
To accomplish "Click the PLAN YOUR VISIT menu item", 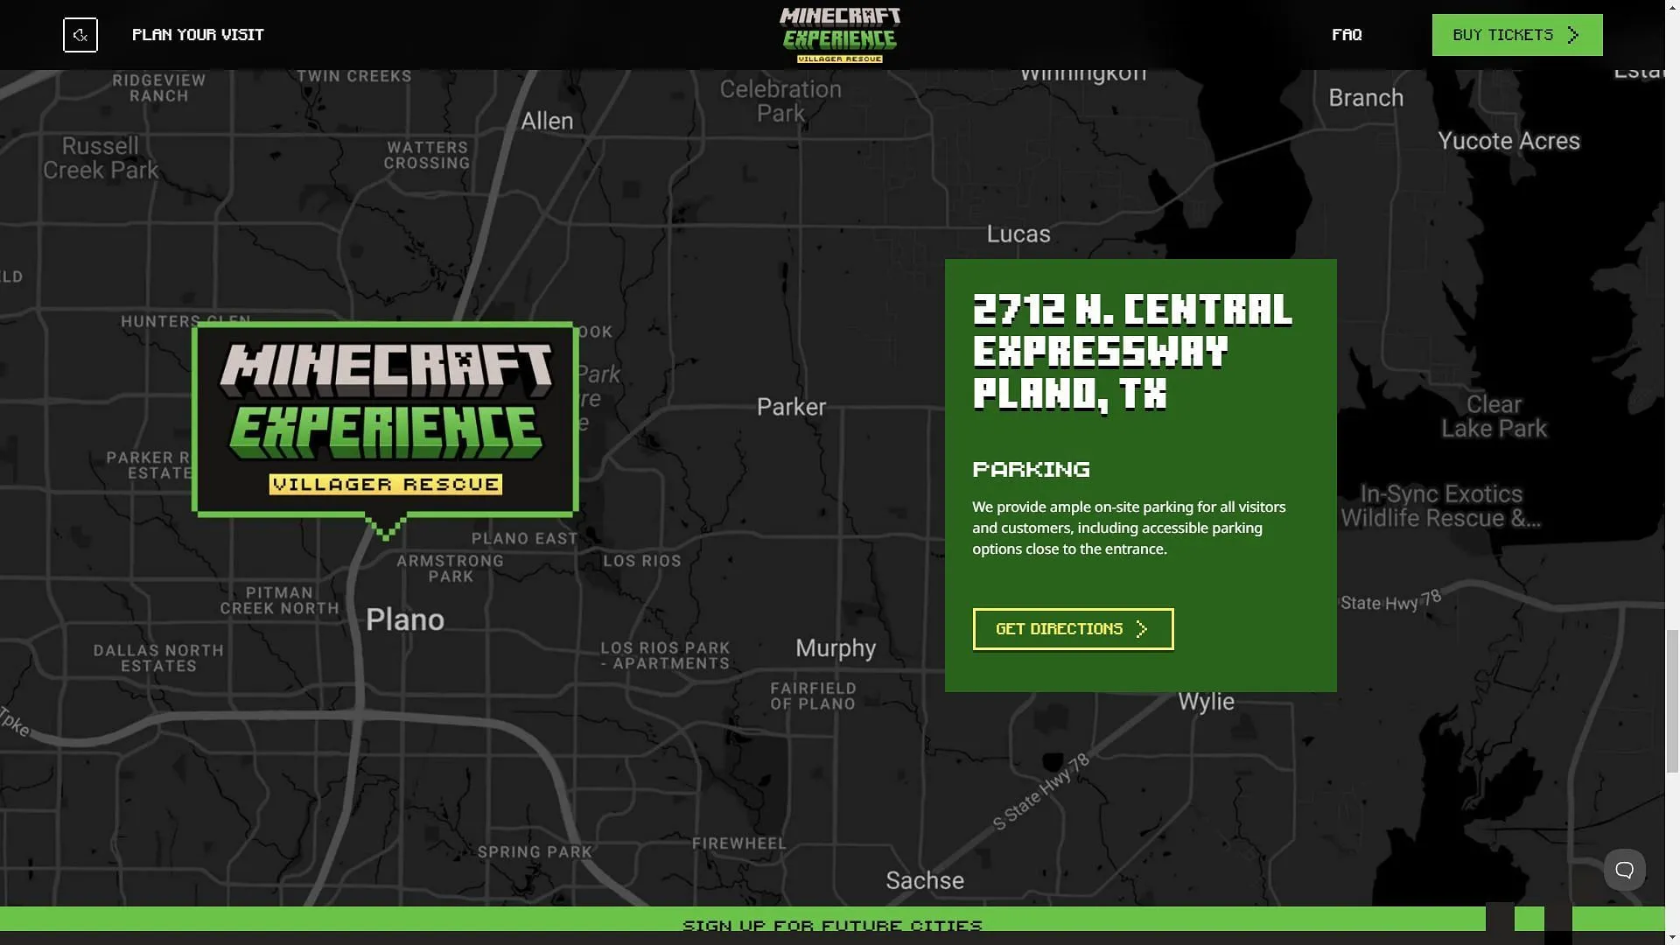I will click(197, 35).
